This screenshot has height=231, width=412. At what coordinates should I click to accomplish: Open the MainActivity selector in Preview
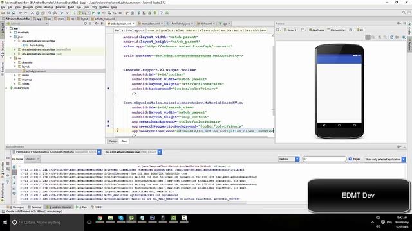coord(336,30)
